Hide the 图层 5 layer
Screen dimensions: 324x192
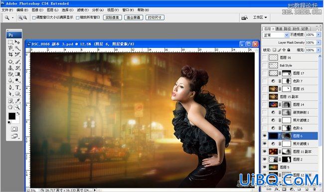pos(265,167)
